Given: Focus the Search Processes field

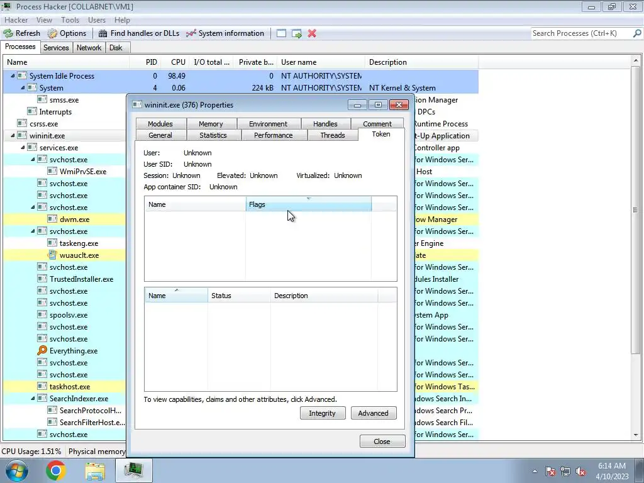Looking at the screenshot, I should (581, 33).
